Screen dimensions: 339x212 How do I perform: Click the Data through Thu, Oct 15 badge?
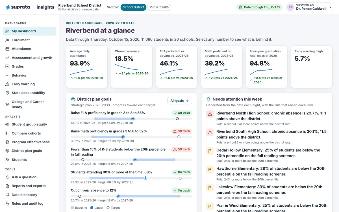[x=260, y=7]
